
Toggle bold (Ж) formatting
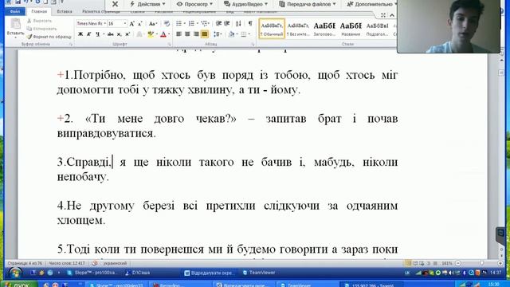pos(80,33)
